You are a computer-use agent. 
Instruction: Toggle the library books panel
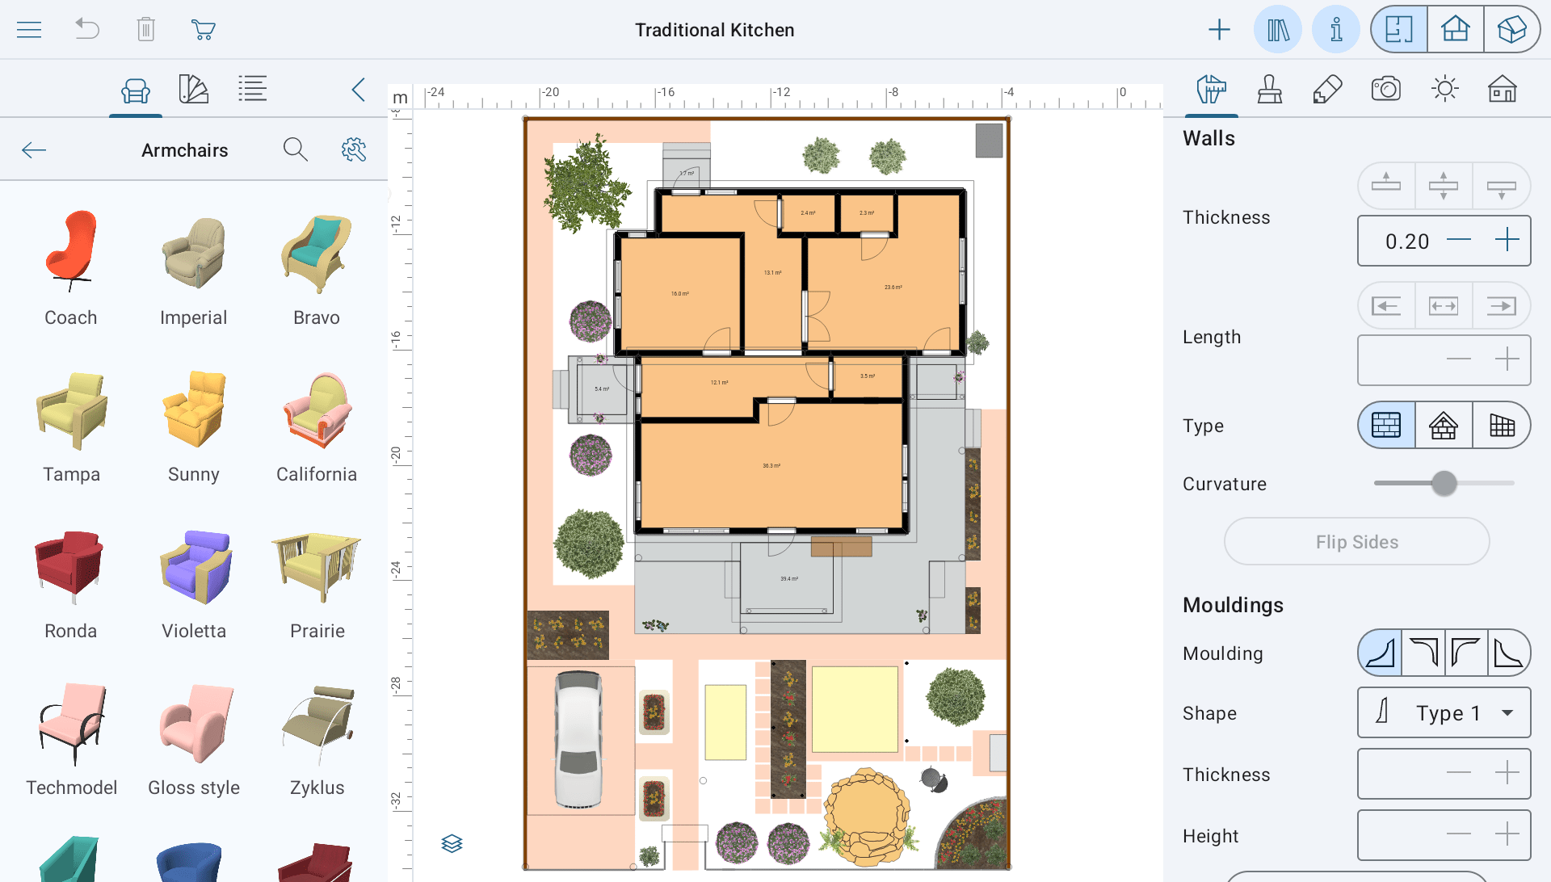pos(1278,30)
